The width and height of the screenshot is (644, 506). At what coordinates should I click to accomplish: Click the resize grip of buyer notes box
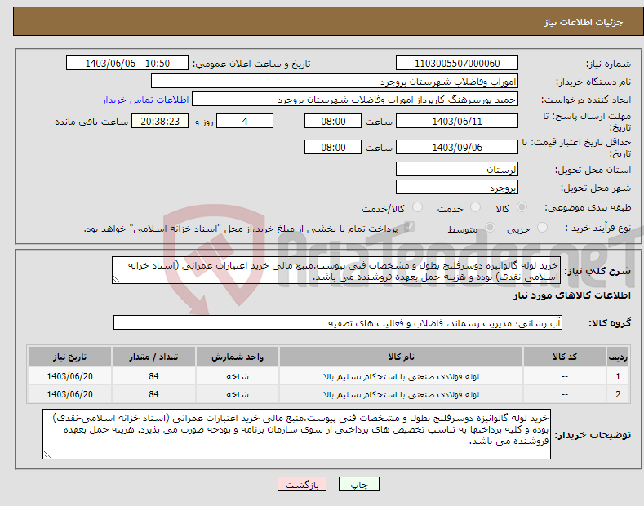pyautogui.click(x=47, y=455)
